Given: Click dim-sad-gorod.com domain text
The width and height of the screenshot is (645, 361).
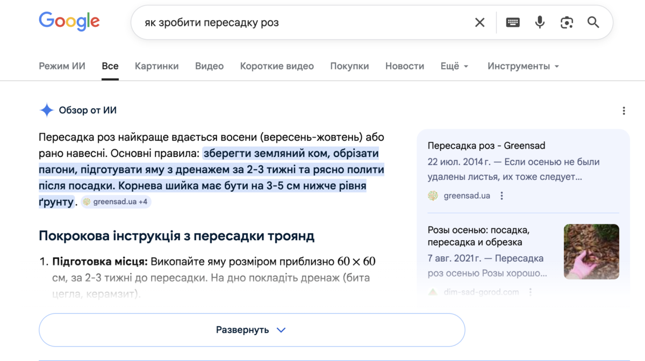Looking at the screenshot, I should pyautogui.click(x=482, y=292).
